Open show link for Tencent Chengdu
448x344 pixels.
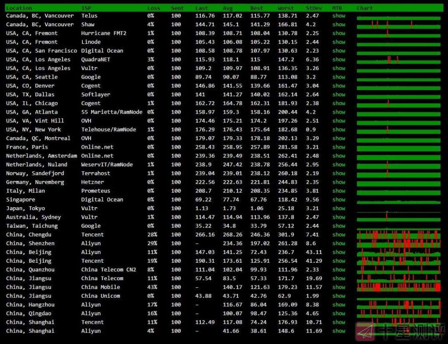tap(339, 235)
